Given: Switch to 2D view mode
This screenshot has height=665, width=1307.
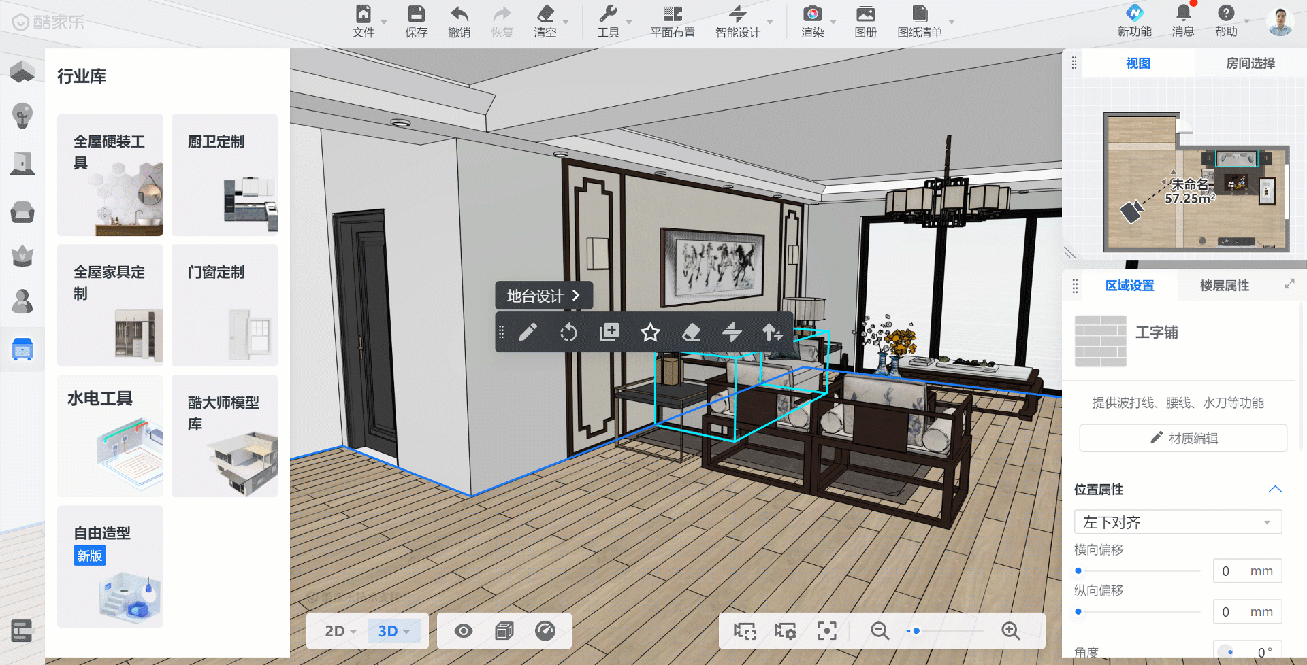Looking at the screenshot, I should 335,631.
